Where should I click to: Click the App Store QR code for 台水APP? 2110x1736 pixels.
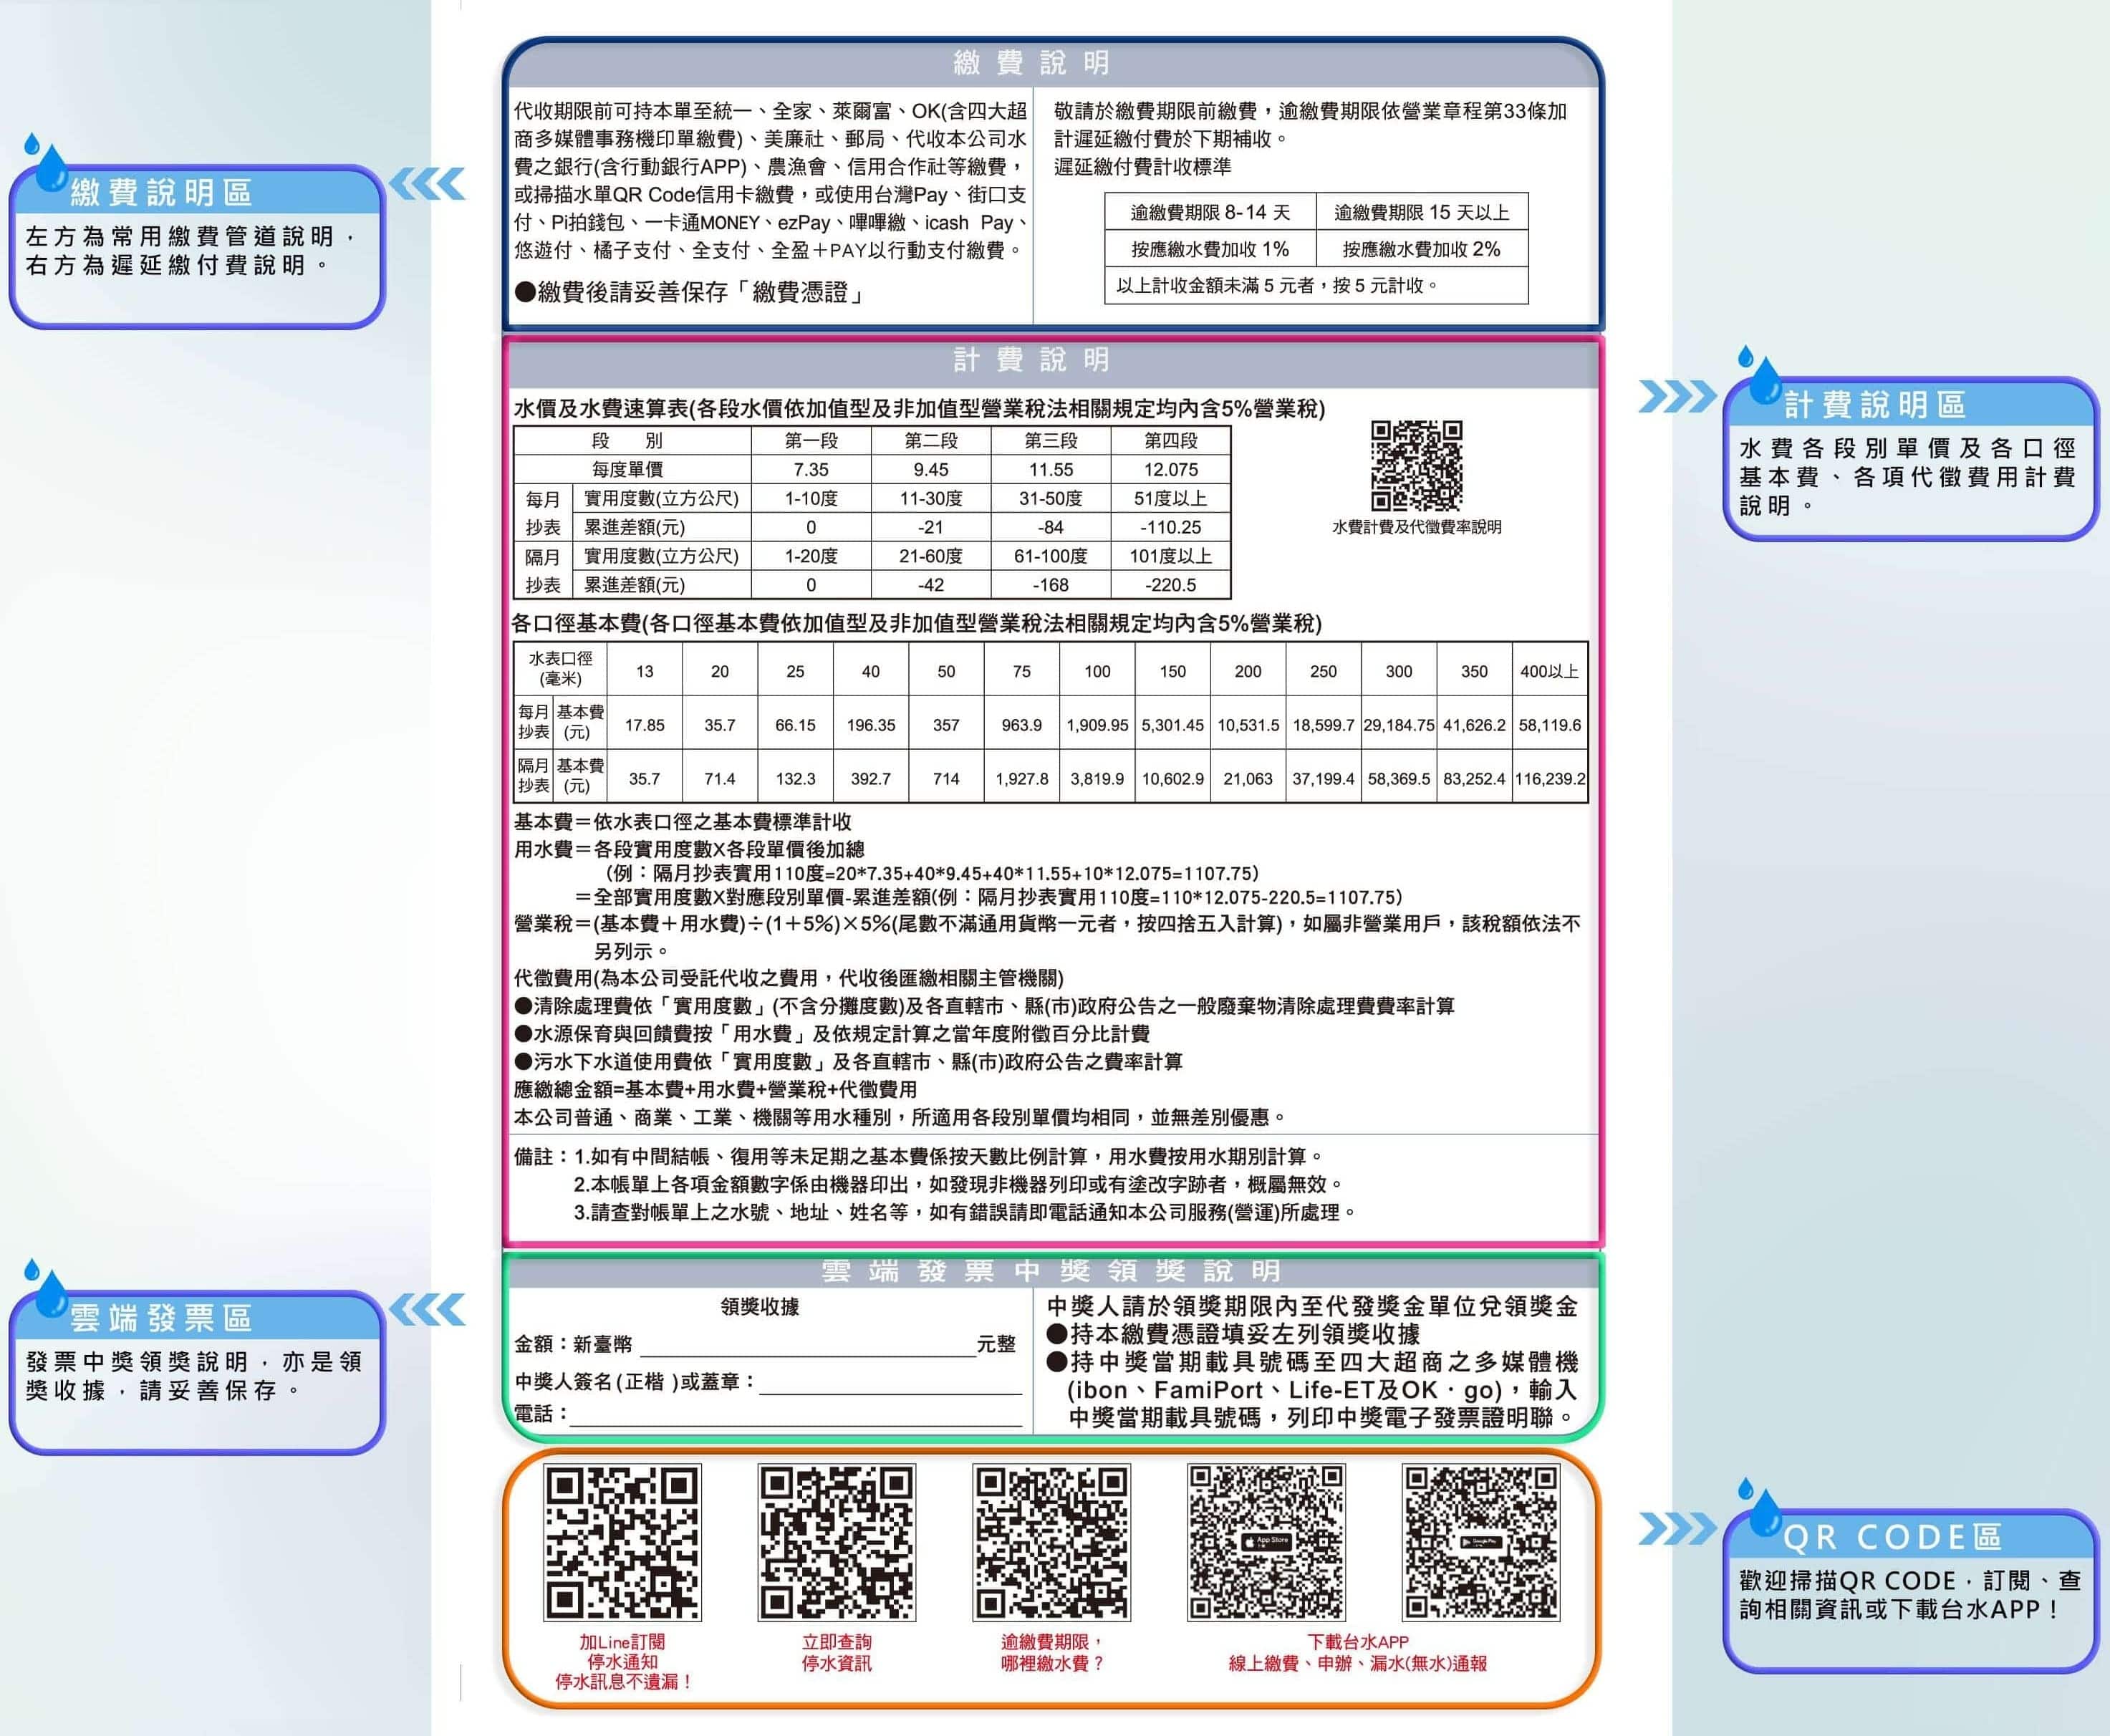1266,1543
